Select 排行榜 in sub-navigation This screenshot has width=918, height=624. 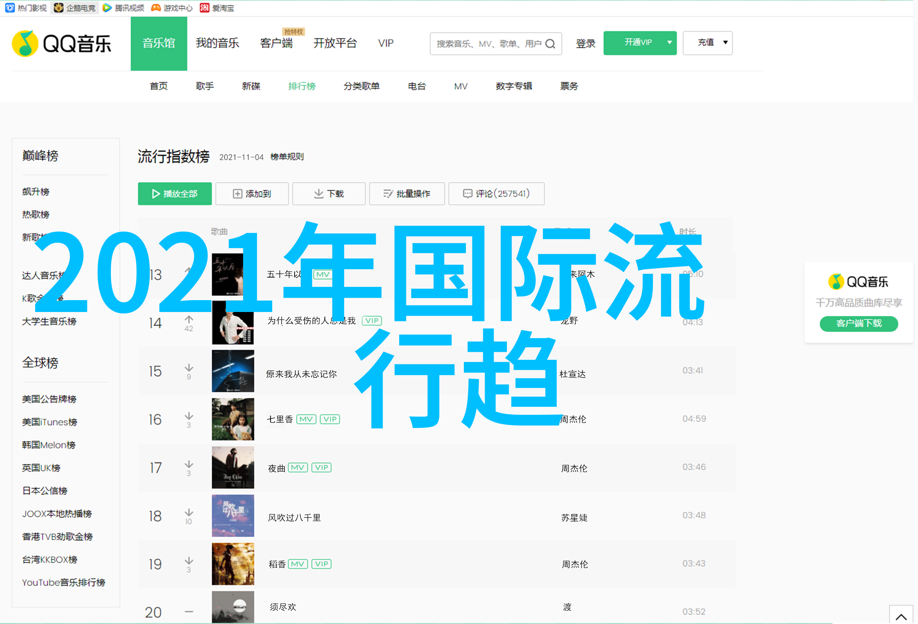point(302,86)
